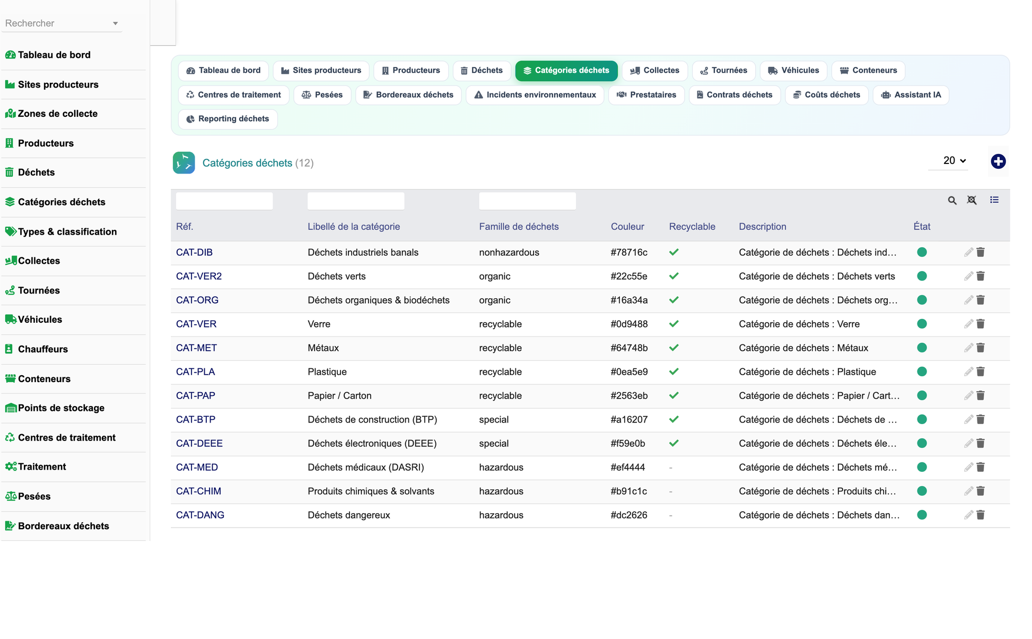
Task: Delete the CAT-CHIM chemicals row
Action: [x=981, y=491]
